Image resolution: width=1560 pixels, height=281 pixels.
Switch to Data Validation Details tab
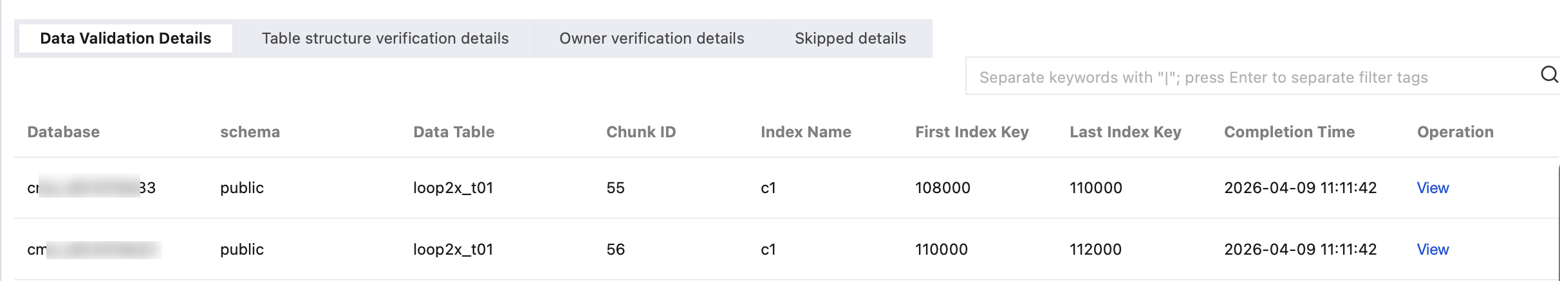coord(125,38)
